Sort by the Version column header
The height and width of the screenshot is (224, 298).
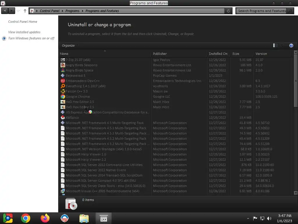click(x=272, y=54)
